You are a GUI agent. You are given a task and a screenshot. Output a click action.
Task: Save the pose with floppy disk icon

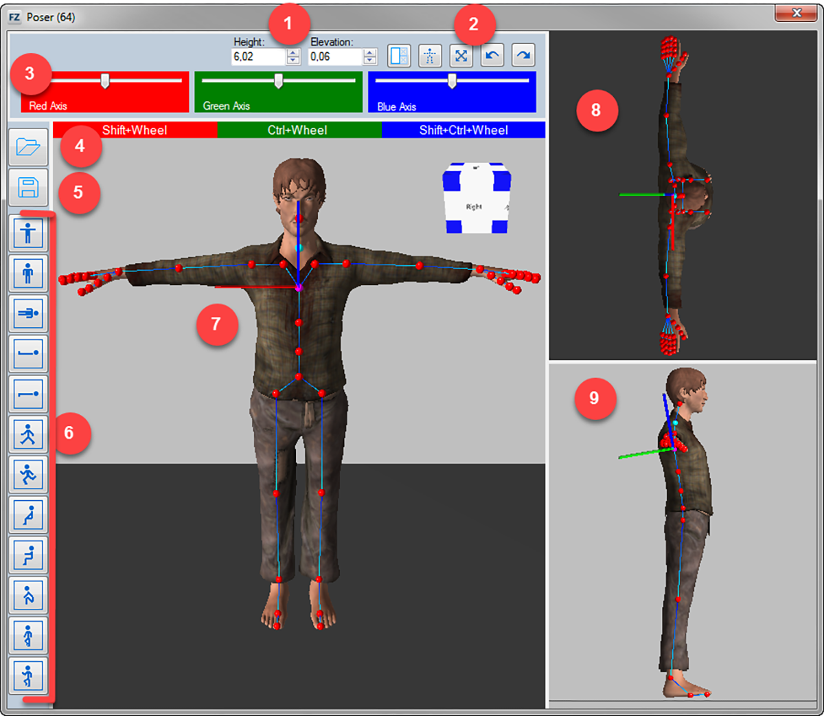(28, 188)
